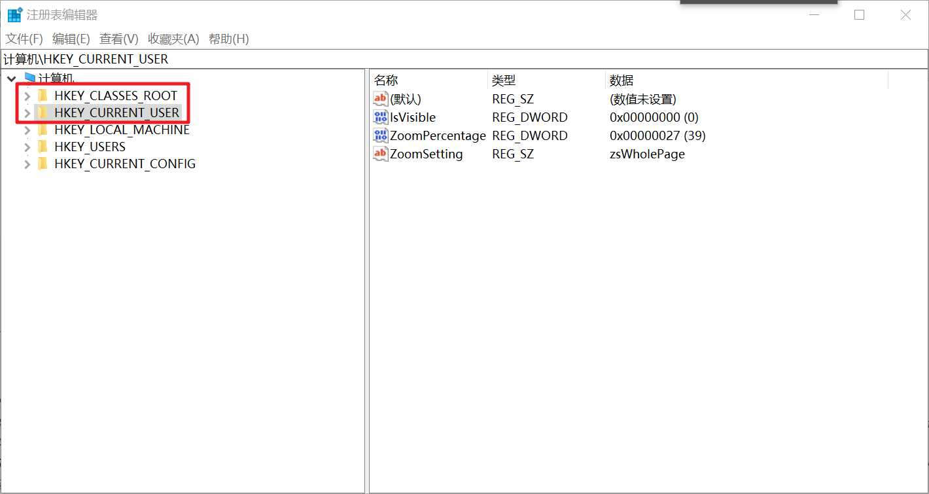The width and height of the screenshot is (929, 494).
Task: Click the 0x00000027 (39) data cell
Action: [657, 135]
